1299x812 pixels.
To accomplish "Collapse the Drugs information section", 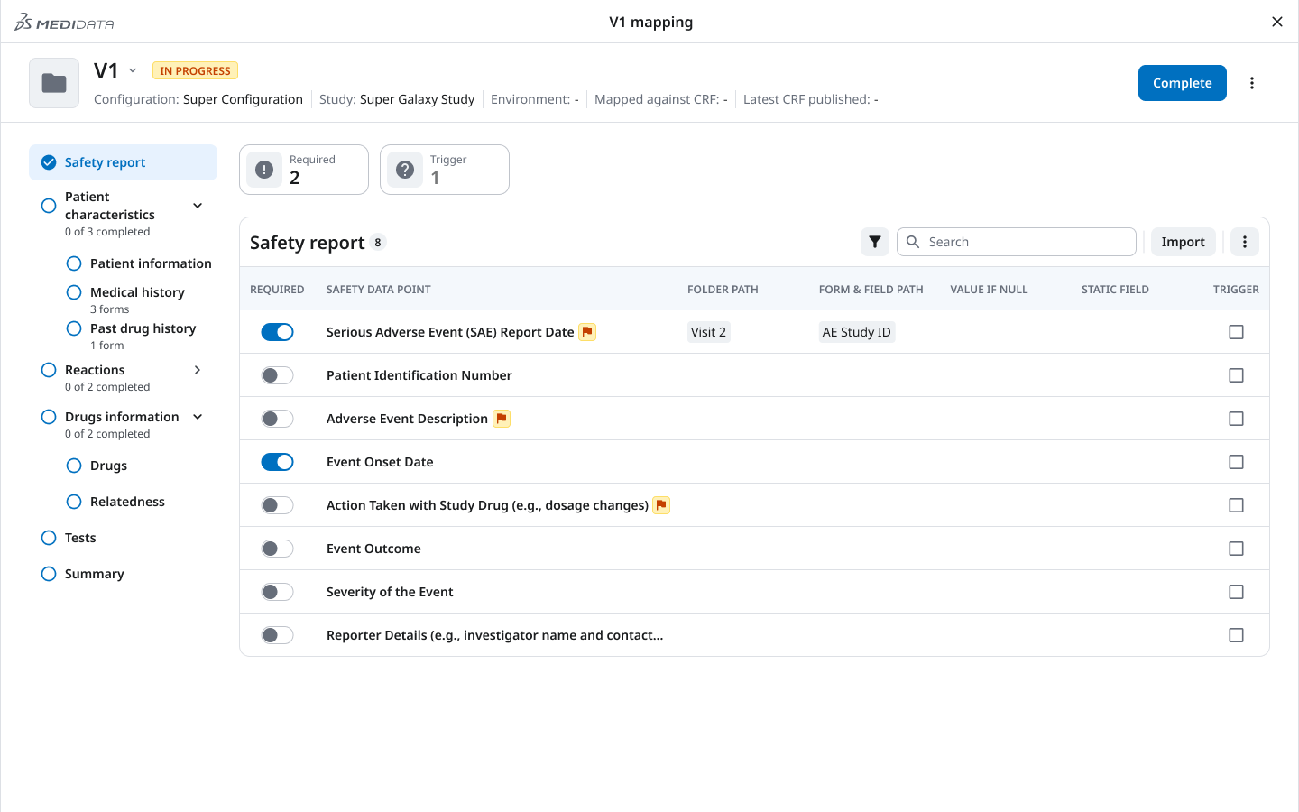I will tap(198, 417).
